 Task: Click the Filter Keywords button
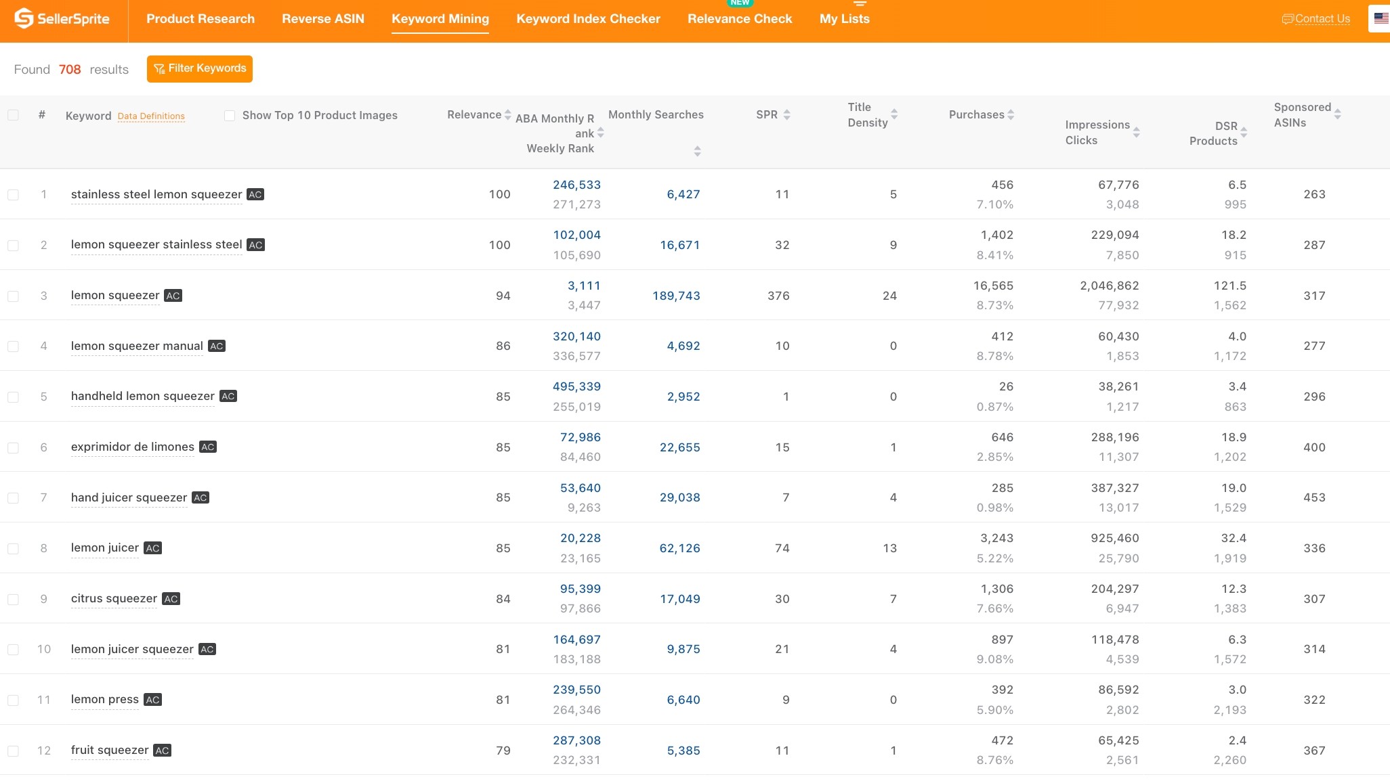pos(200,68)
